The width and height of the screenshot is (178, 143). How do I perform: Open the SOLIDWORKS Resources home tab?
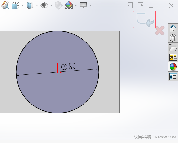pos(173,28)
